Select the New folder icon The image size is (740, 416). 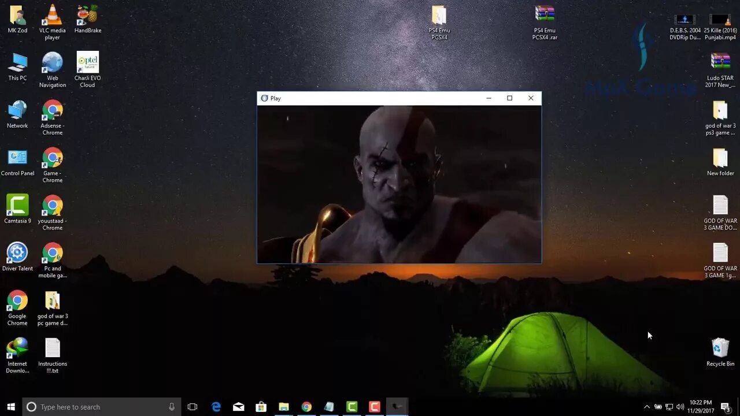720,162
